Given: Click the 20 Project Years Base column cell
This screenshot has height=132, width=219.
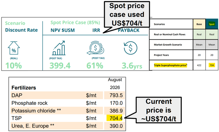Looking at the screenshot, I should click(199, 55).
